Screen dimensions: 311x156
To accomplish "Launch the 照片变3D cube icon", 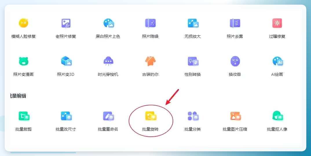I will pos(66,61).
